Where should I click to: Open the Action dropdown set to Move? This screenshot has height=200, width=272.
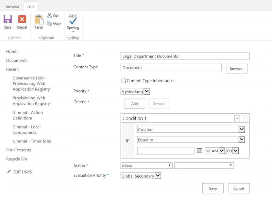[x=147, y=166]
